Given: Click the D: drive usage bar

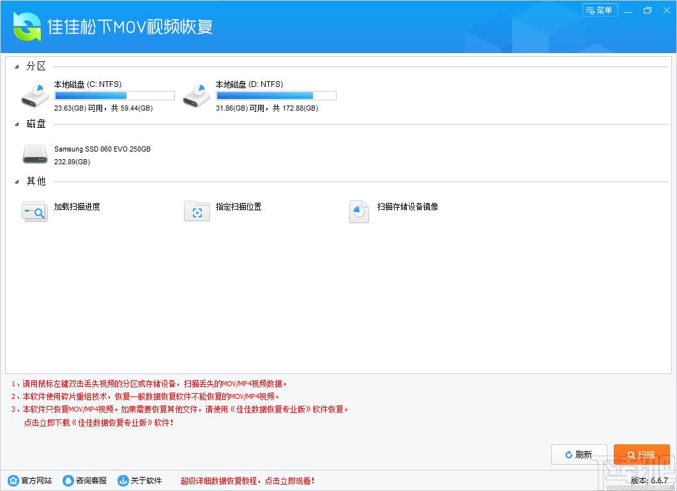Looking at the screenshot, I should point(276,95).
